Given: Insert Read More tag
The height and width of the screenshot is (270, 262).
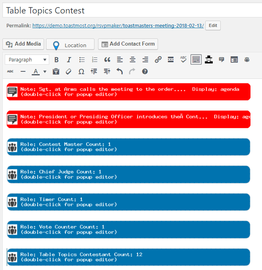Looking at the screenshot, I should (x=171, y=60).
